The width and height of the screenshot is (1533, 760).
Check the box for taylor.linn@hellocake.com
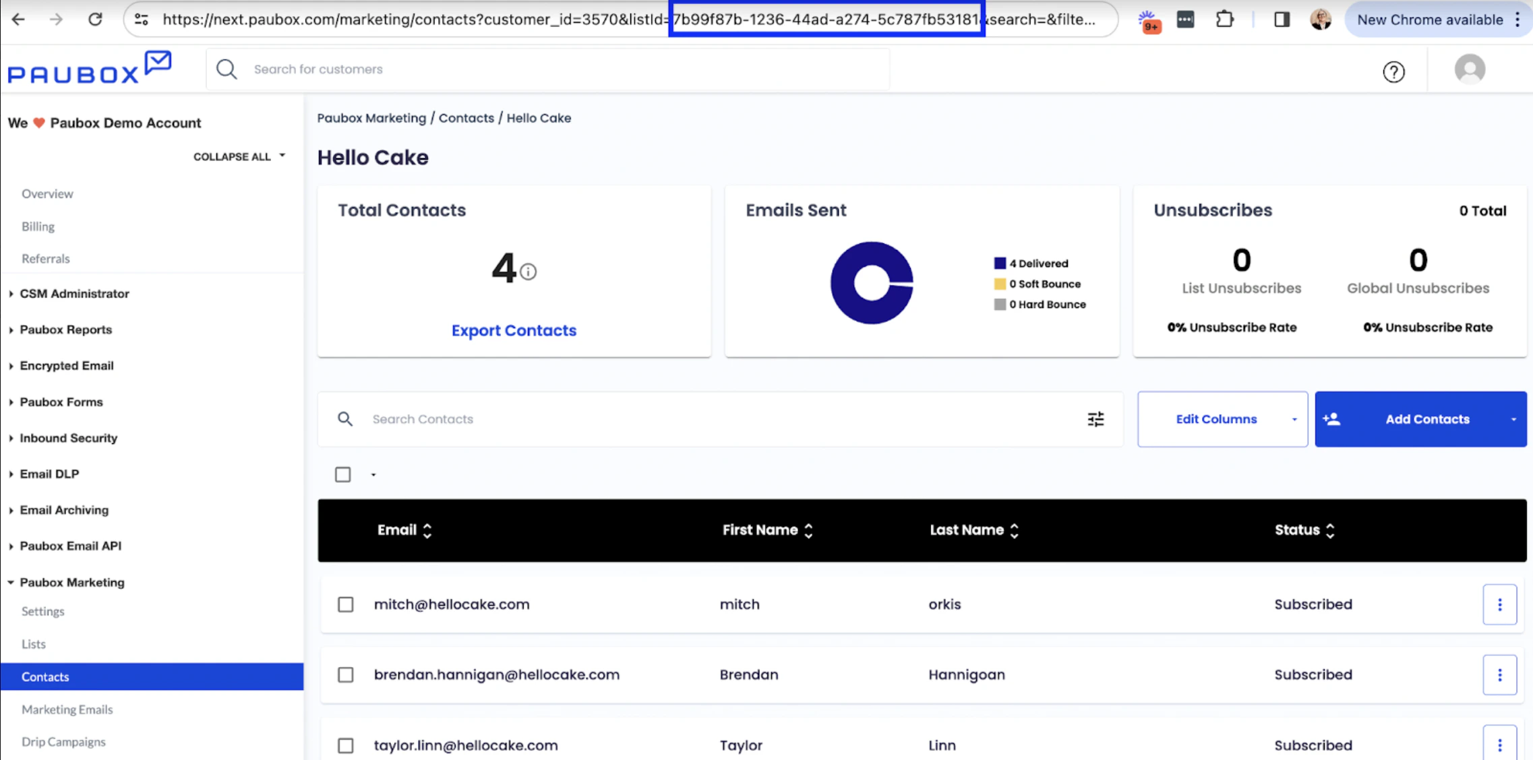coord(345,745)
